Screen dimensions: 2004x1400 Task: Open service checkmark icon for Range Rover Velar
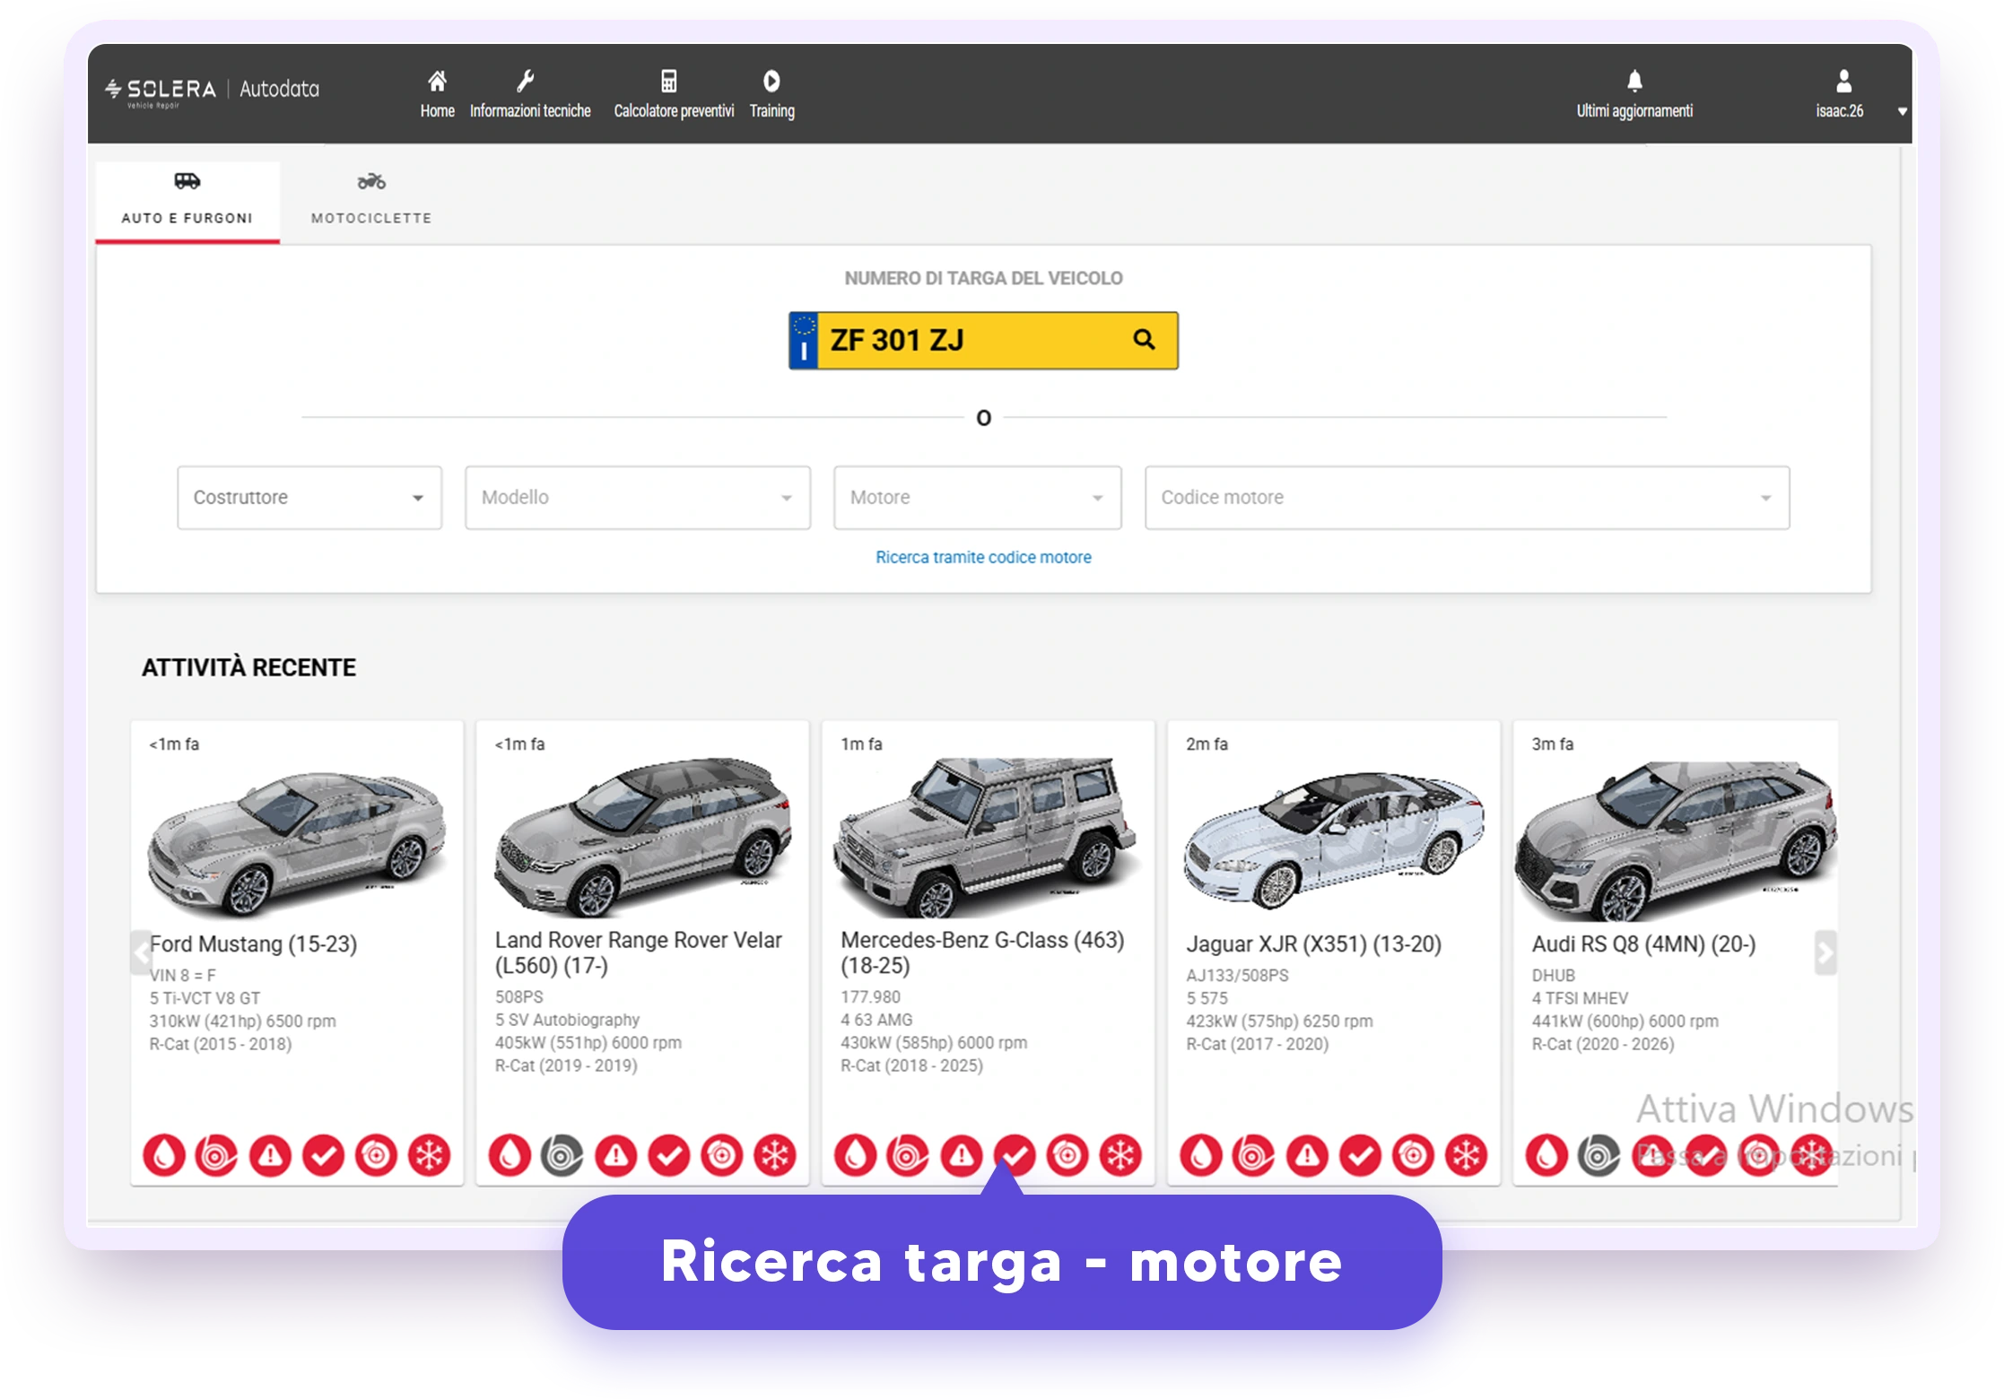(x=669, y=1155)
